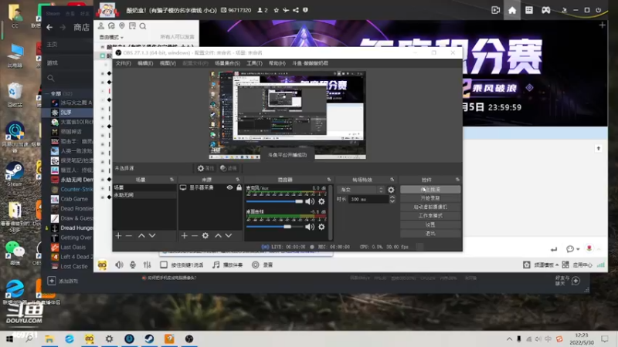
Task: Click the share icon in YY header
Action: [296, 10]
